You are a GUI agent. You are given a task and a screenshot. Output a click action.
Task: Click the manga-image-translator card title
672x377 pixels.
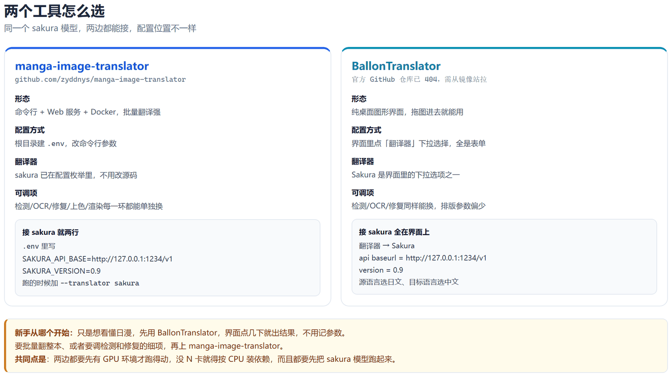click(82, 66)
